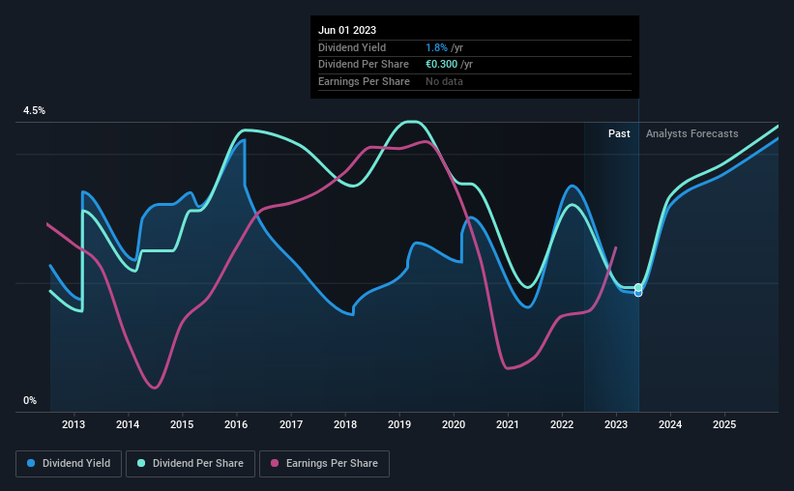The image size is (794, 491).
Task: Click the 2019 x-axis label
Action: [x=399, y=424]
